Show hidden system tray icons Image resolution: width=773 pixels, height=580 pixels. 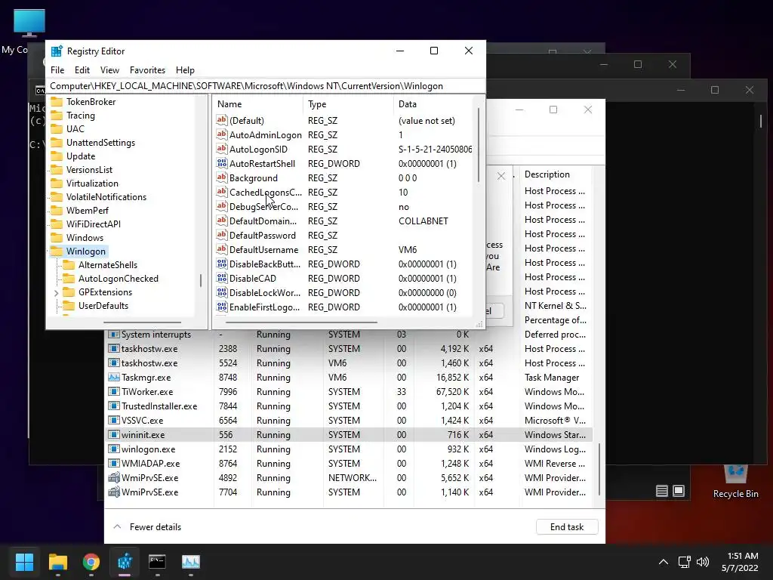pyautogui.click(x=664, y=562)
